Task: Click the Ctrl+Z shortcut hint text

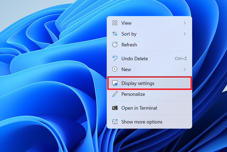Action: click(x=181, y=59)
